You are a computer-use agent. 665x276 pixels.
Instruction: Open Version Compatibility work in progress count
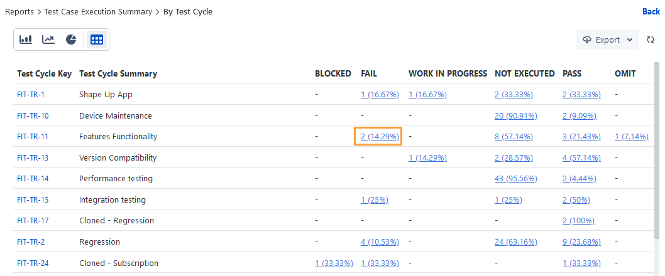click(x=427, y=158)
